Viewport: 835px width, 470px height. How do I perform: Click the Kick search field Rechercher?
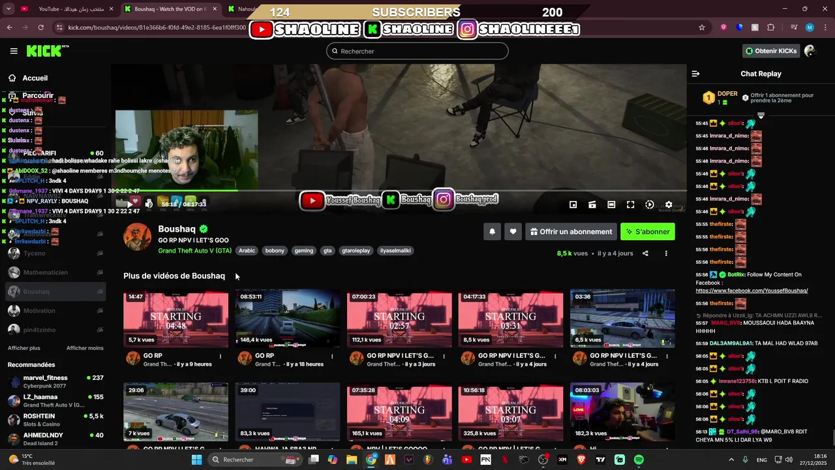click(417, 51)
